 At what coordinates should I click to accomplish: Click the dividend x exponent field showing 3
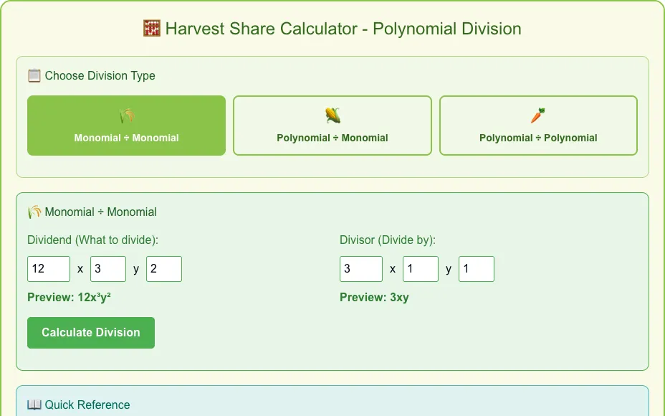108,269
